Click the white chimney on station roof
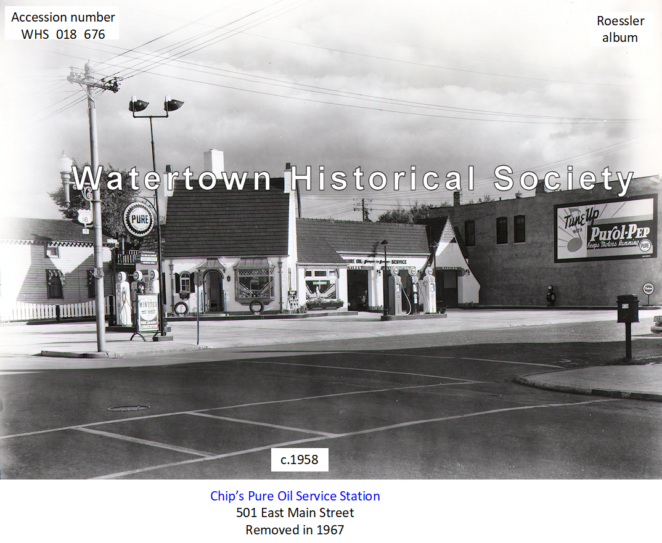Viewport: 662px width, 543px height. point(214,162)
